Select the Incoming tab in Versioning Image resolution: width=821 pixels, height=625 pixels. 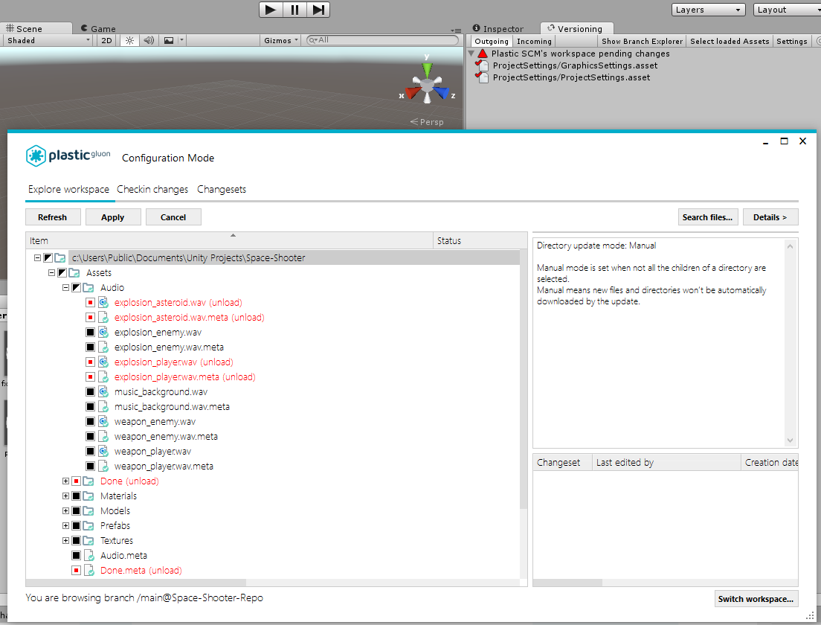tap(533, 41)
